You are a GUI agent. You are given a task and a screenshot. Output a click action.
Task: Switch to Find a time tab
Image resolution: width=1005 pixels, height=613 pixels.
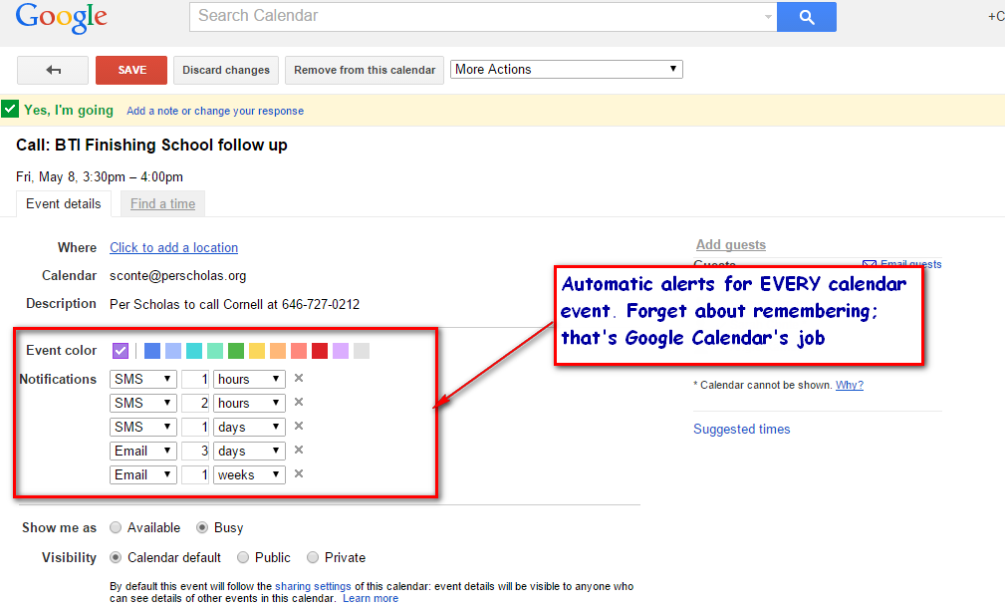click(x=162, y=204)
